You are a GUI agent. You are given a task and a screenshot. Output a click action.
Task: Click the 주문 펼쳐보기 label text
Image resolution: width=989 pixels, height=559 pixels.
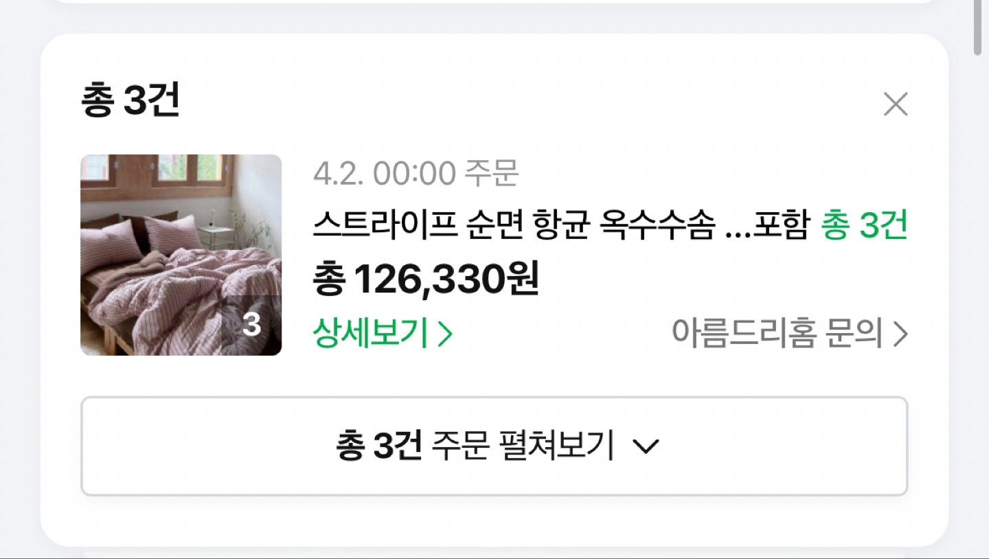pyautogui.click(x=522, y=446)
